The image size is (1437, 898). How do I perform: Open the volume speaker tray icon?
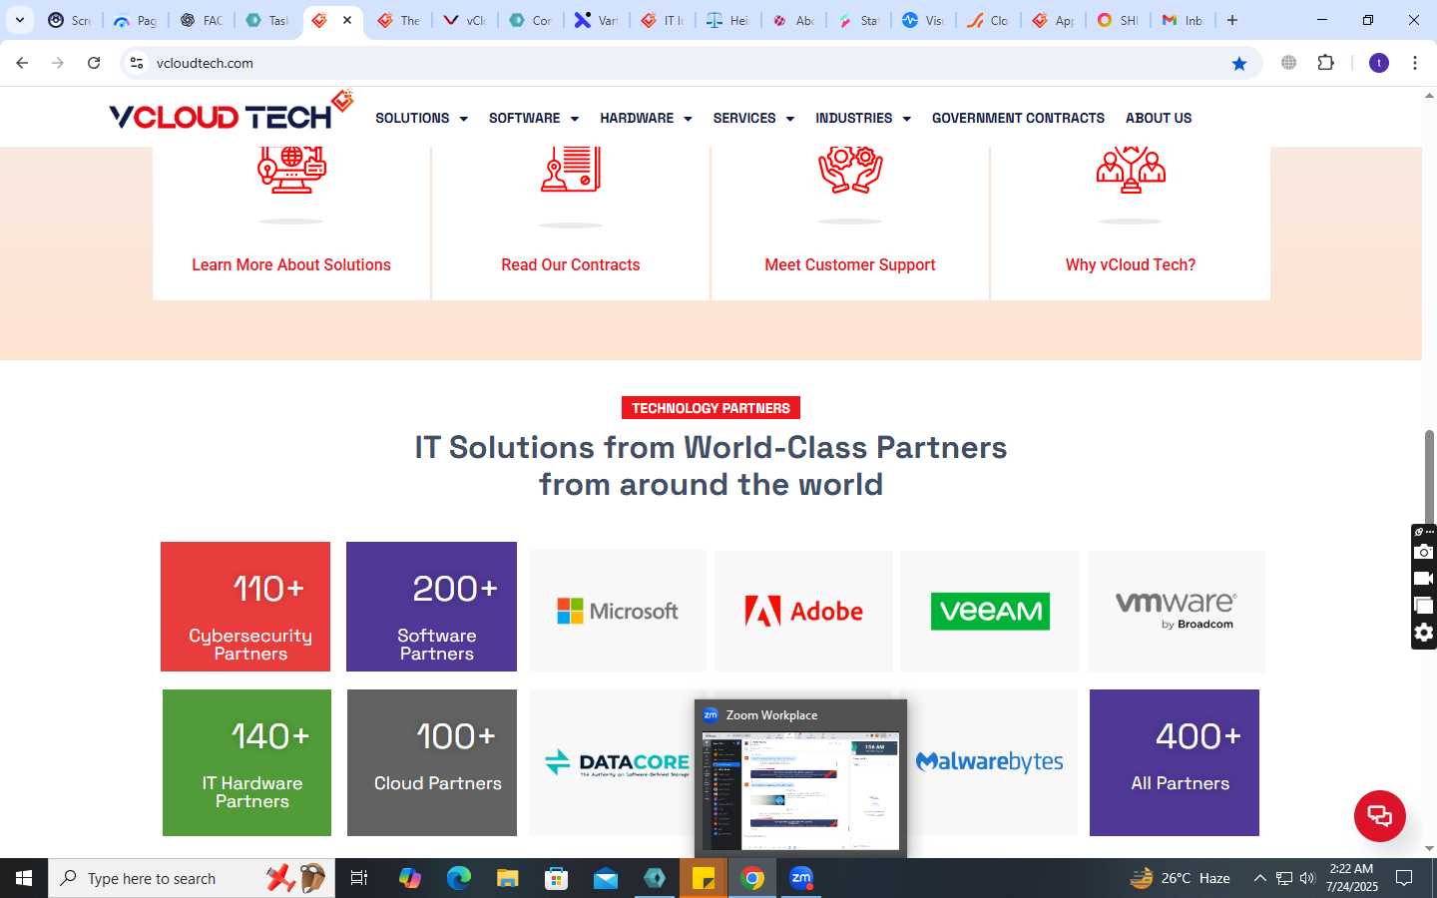1307,878
